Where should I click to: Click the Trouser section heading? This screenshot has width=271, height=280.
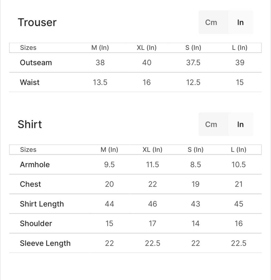pos(37,23)
